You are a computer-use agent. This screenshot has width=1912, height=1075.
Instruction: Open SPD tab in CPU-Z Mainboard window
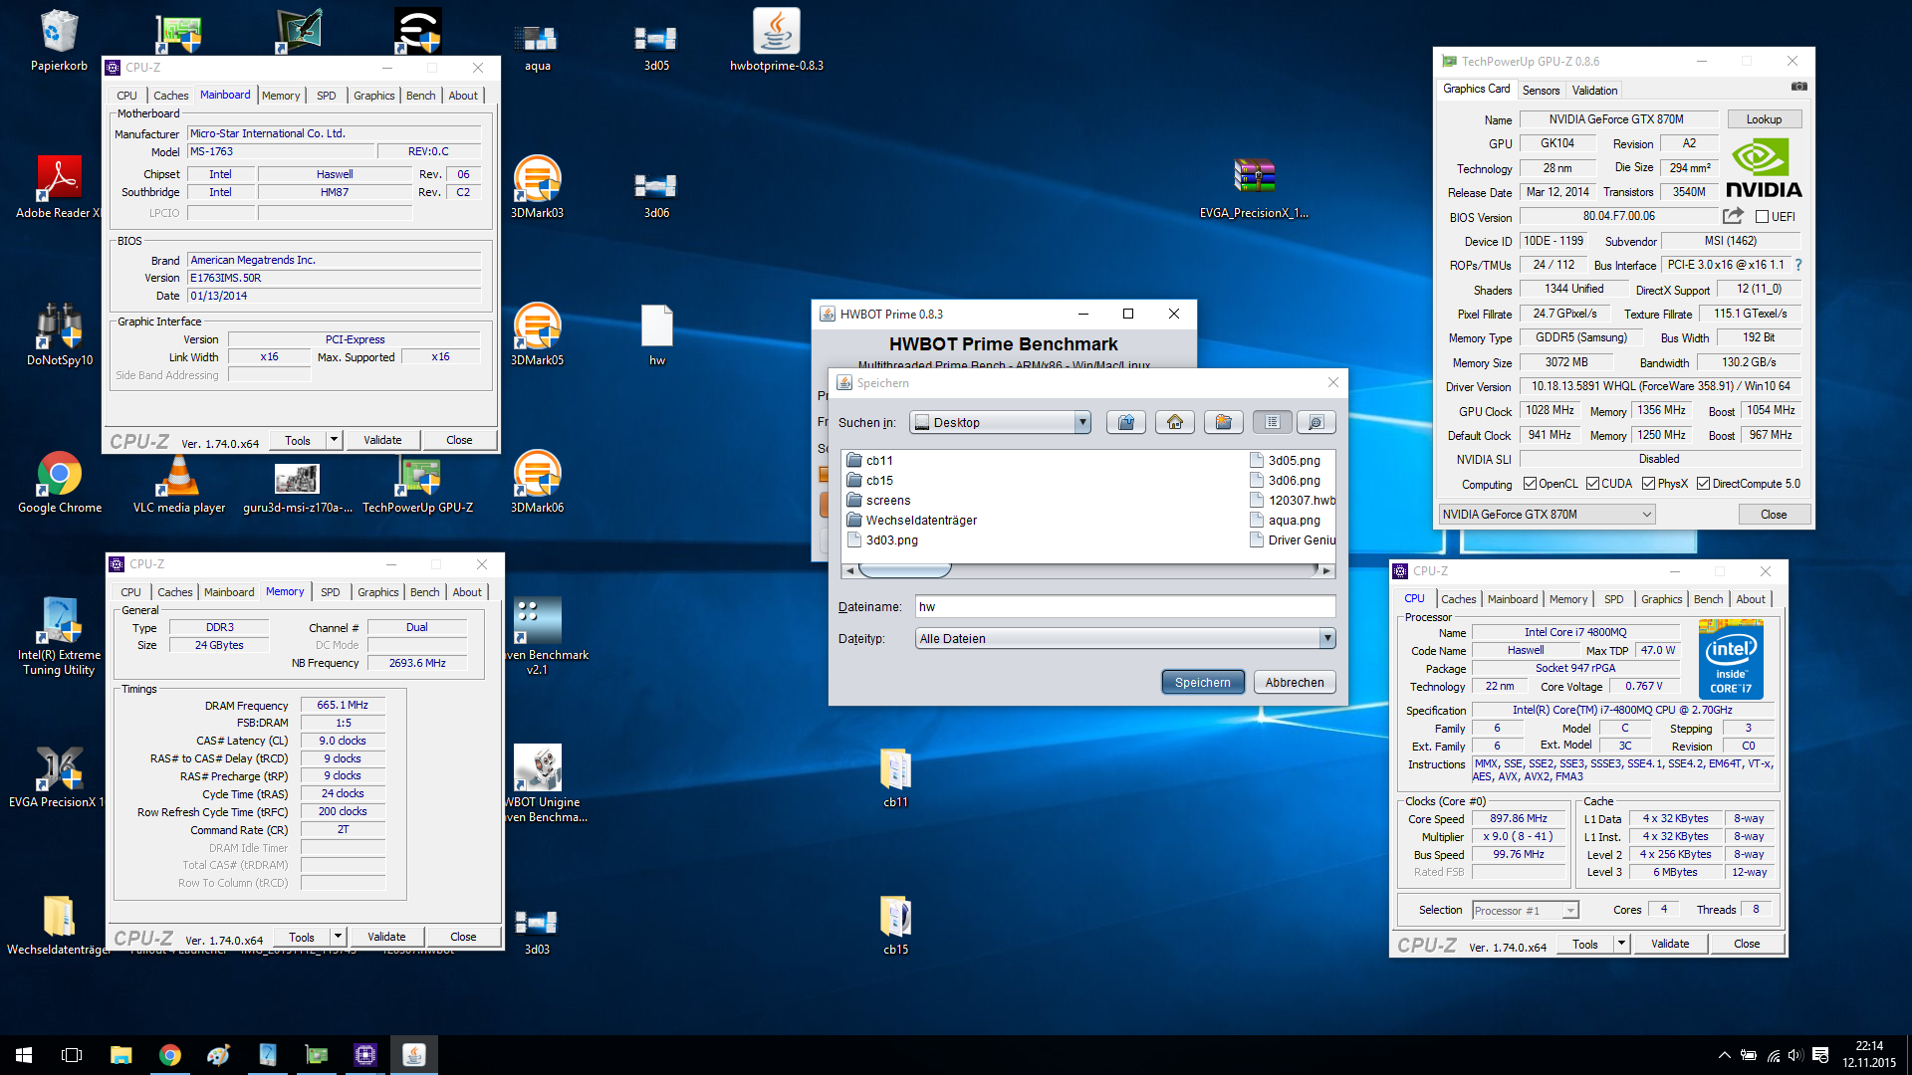(327, 96)
